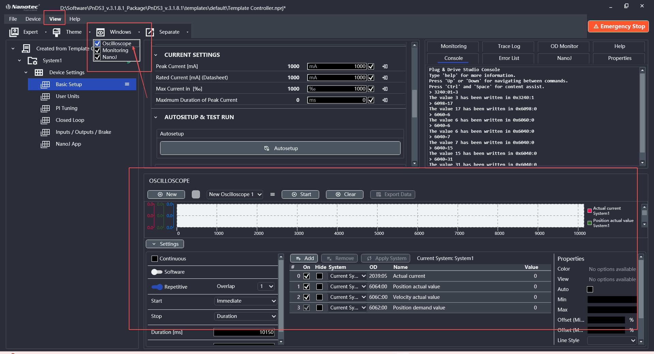Viewport: 654px width, 354px height.
Task: Click the Created from Template project icon
Action: [26, 49]
